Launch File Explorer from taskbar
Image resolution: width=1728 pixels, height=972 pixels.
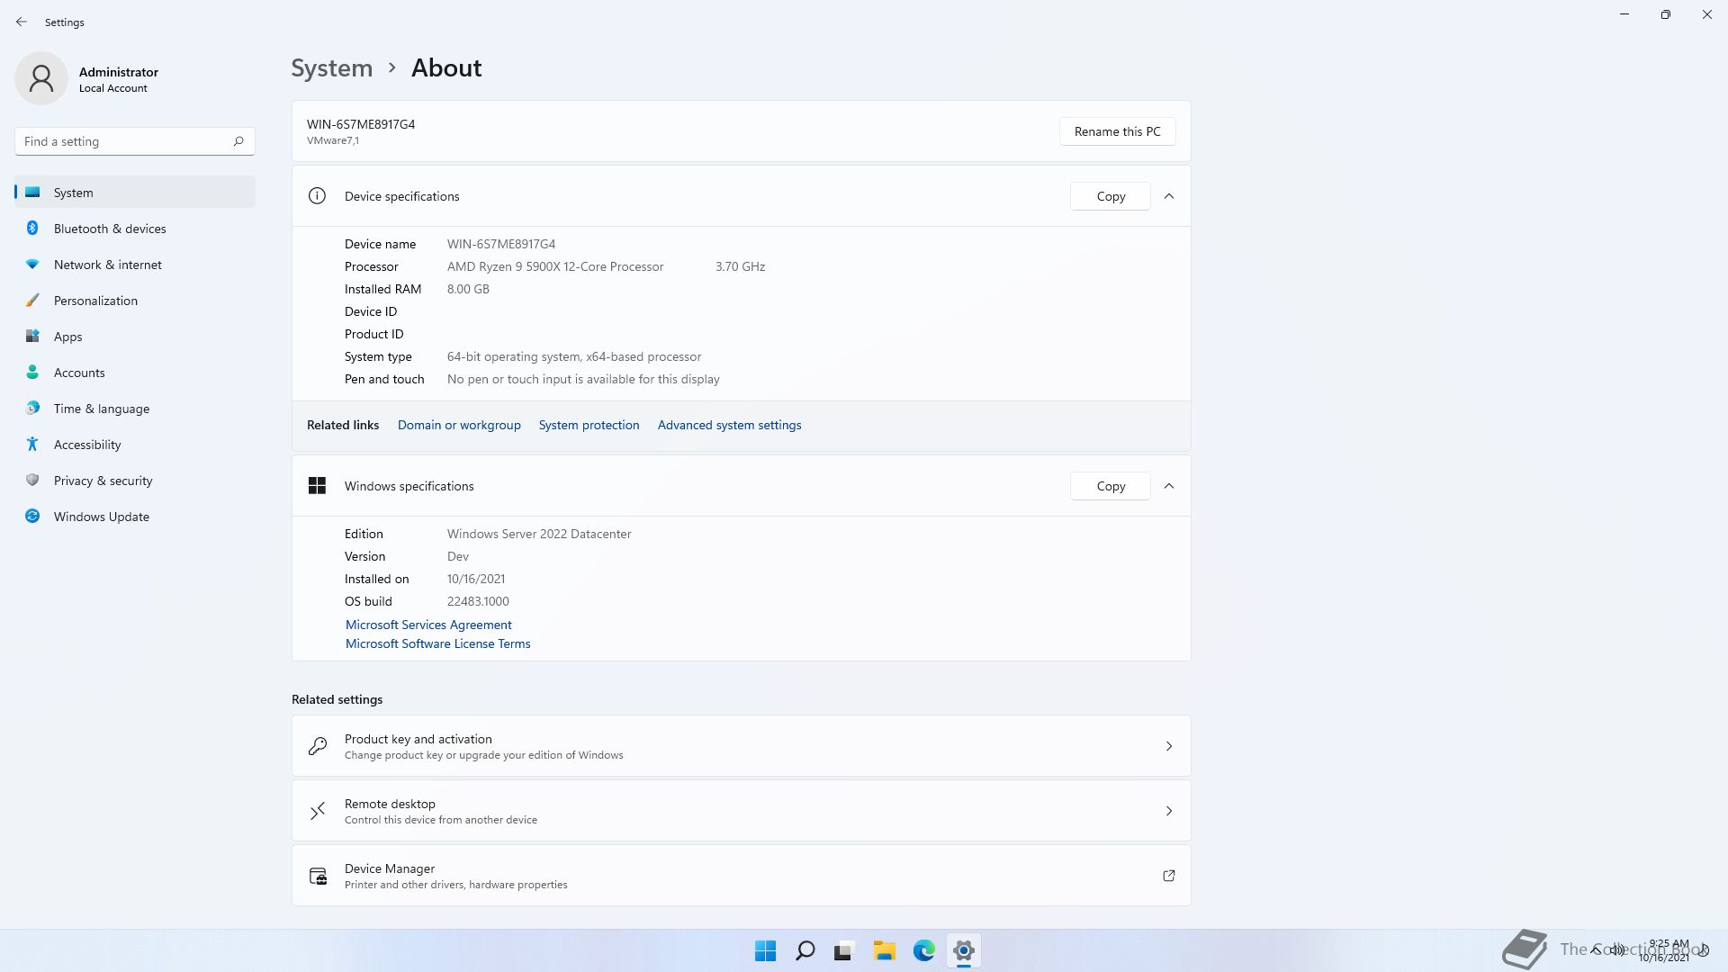coord(884,950)
